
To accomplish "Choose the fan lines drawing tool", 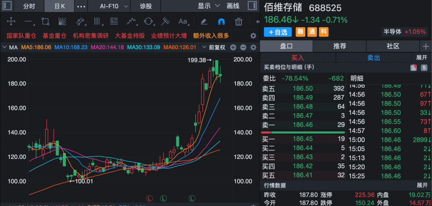I will [x=62, y=22].
